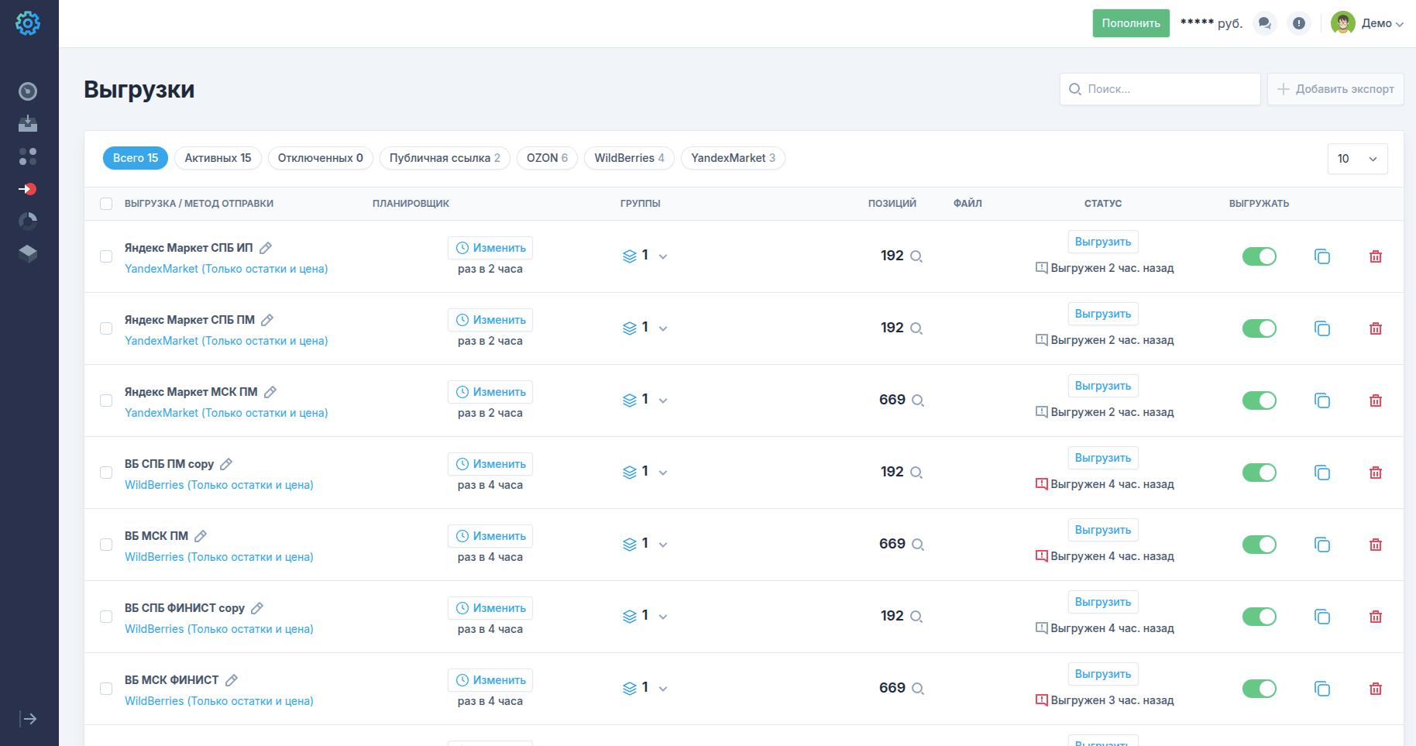This screenshot has width=1416, height=746.
Task: Edit name of ВБ СПБ ПМ copy
Action: [226, 464]
